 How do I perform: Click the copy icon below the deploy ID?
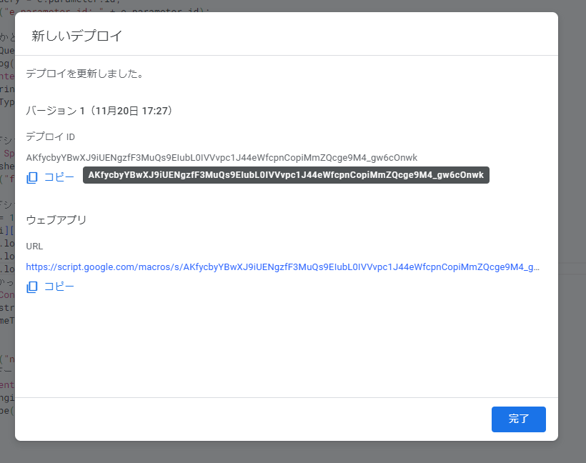point(32,178)
